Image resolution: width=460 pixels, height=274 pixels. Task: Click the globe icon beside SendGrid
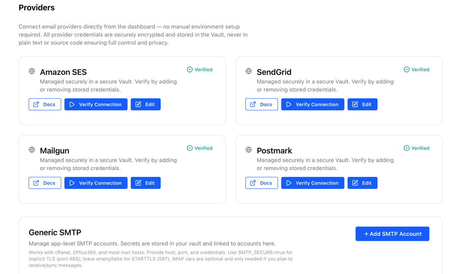click(248, 71)
